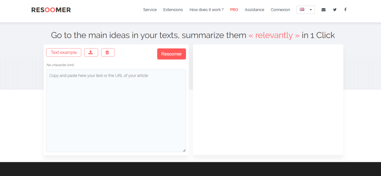Click inside the text paste area
Screen dimensions: 381x176
(x=116, y=111)
